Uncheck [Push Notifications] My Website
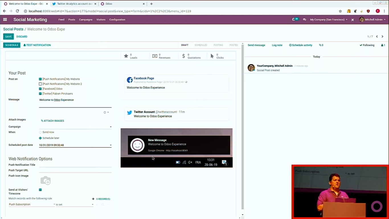 [40, 79]
